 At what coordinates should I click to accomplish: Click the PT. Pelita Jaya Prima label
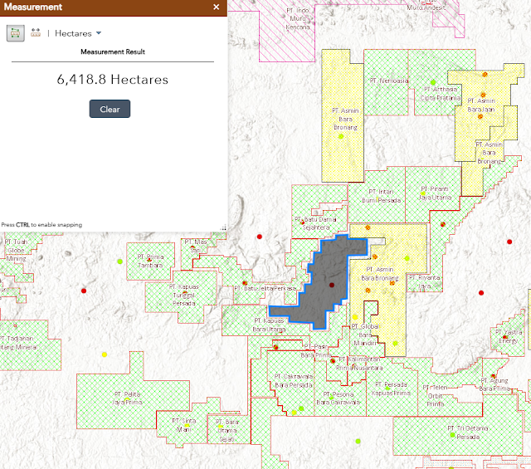pyautogui.click(x=127, y=398)
